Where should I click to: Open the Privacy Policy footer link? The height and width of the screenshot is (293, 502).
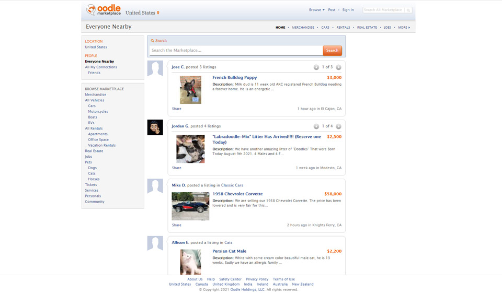tap(257, 279)
